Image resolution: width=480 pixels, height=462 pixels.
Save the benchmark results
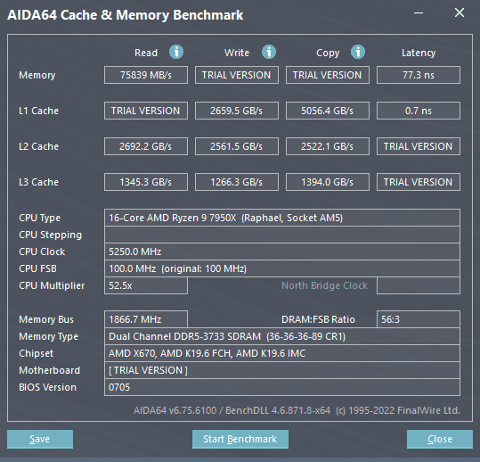[x=40, y=439]
